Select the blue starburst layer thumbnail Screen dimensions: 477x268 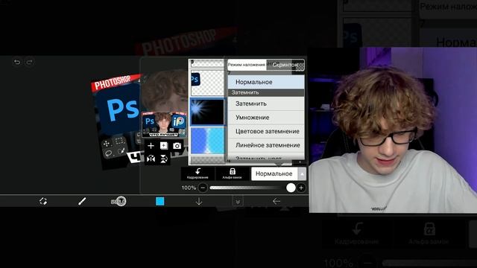[207, 112]
